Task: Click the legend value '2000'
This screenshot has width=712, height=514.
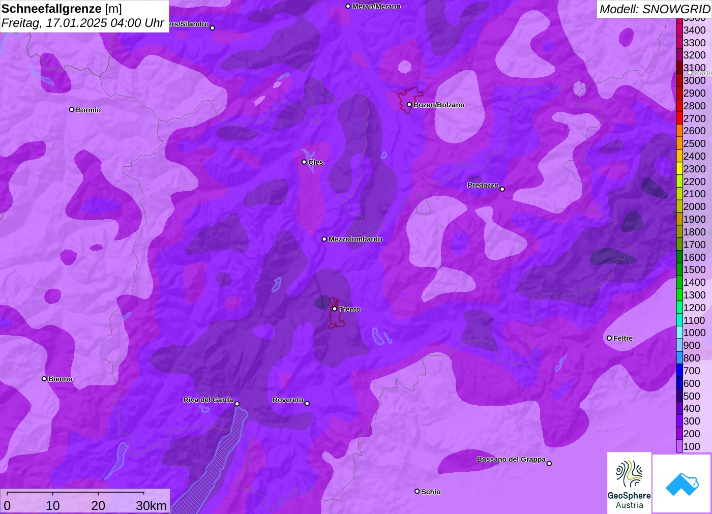Action: (694, 206)
